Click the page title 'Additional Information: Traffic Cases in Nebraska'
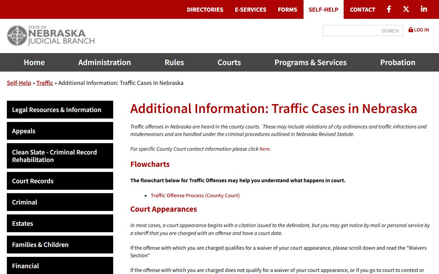 pos(274,109)
